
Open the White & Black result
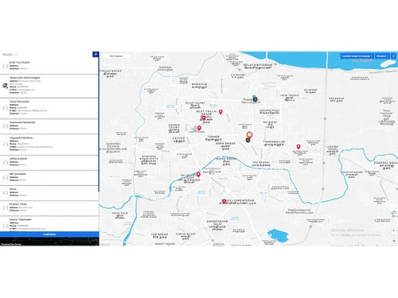tap(49, 162)
